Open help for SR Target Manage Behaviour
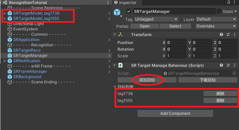This screenshot has height=130, width=239. point(221,65)
